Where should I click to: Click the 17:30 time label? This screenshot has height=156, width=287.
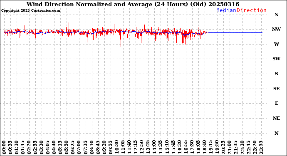[x=192, y=148]
